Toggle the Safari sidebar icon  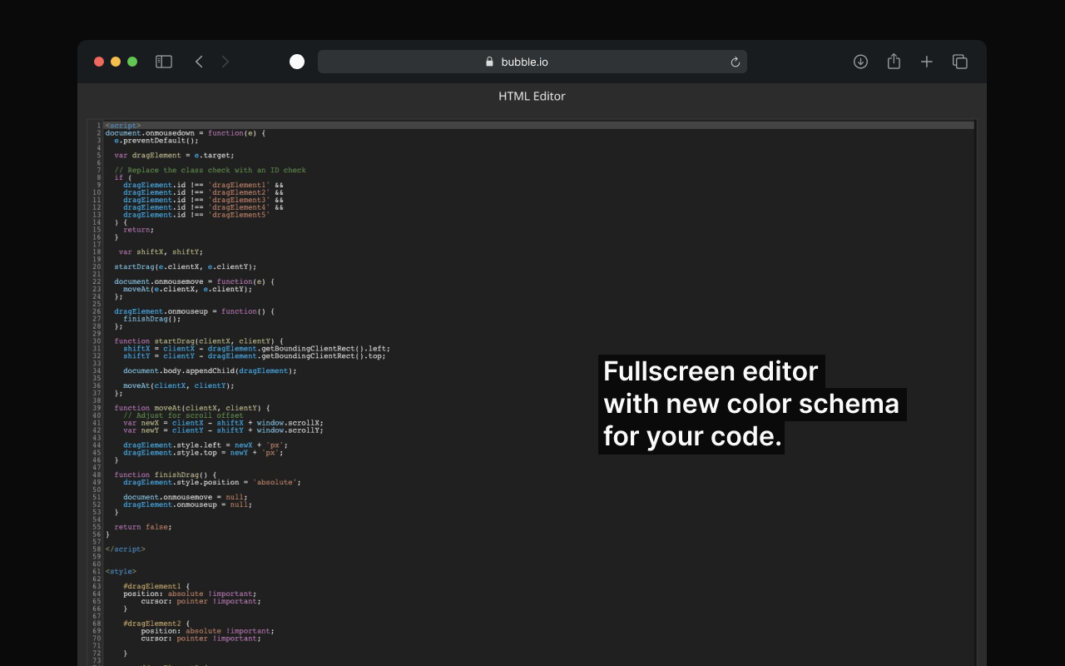point(164,62)
